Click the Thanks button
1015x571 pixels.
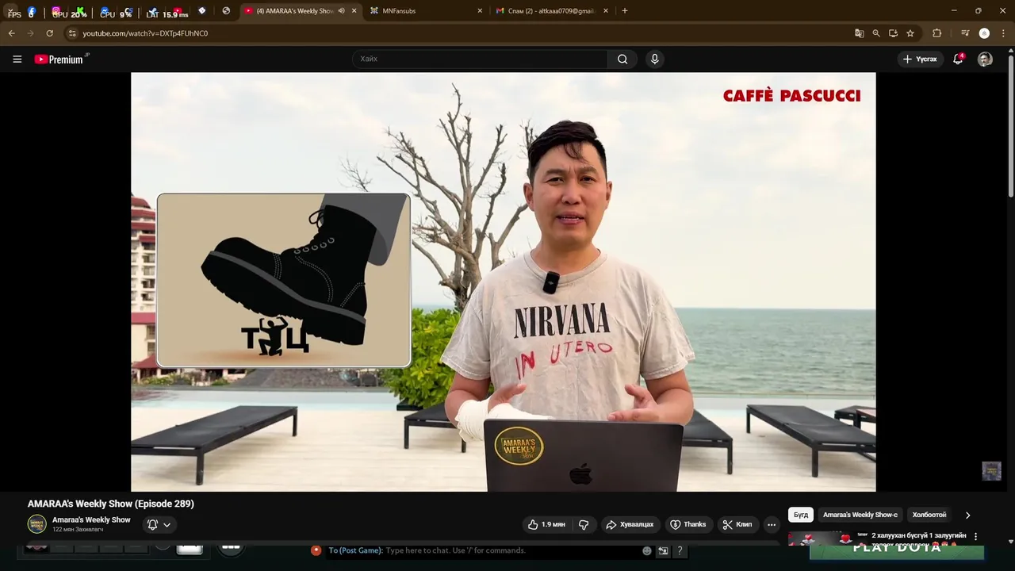(x=688, y=524)
